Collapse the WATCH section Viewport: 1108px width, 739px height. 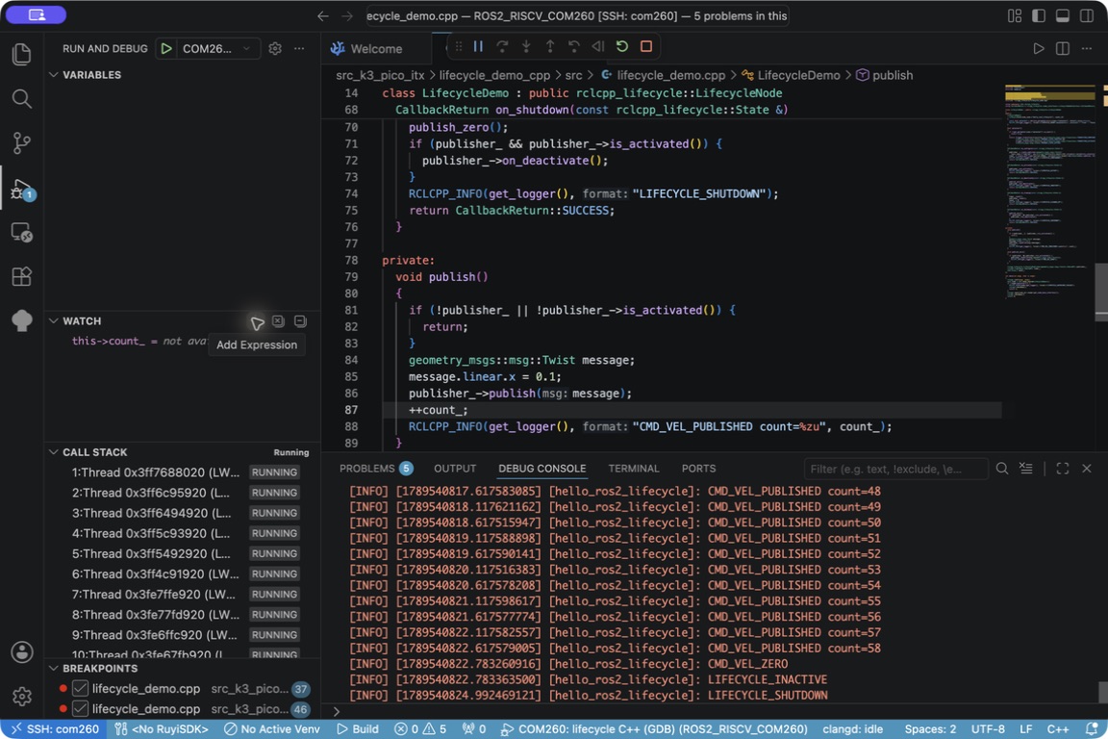[x=81, y=321]
